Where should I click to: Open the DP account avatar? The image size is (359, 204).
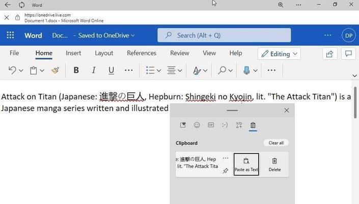(349, 36)
